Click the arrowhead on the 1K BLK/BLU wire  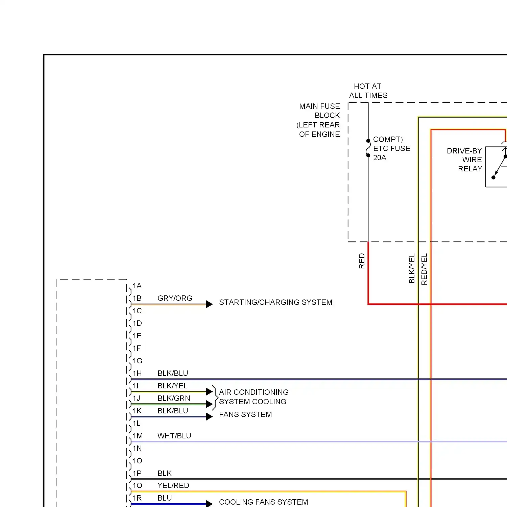[x=209, y=417]
